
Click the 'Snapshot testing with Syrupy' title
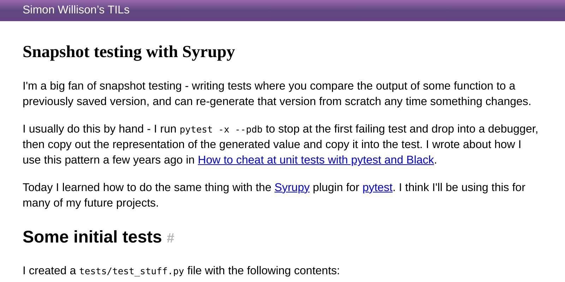[x=129, y=52]
